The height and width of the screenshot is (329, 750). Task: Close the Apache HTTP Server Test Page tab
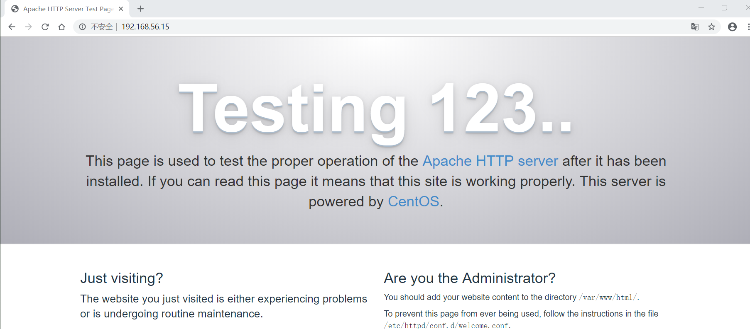click(x=121, y=9)
